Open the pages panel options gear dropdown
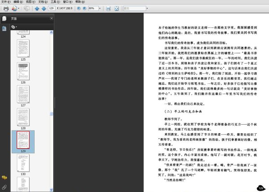 [x=14, y=27]
